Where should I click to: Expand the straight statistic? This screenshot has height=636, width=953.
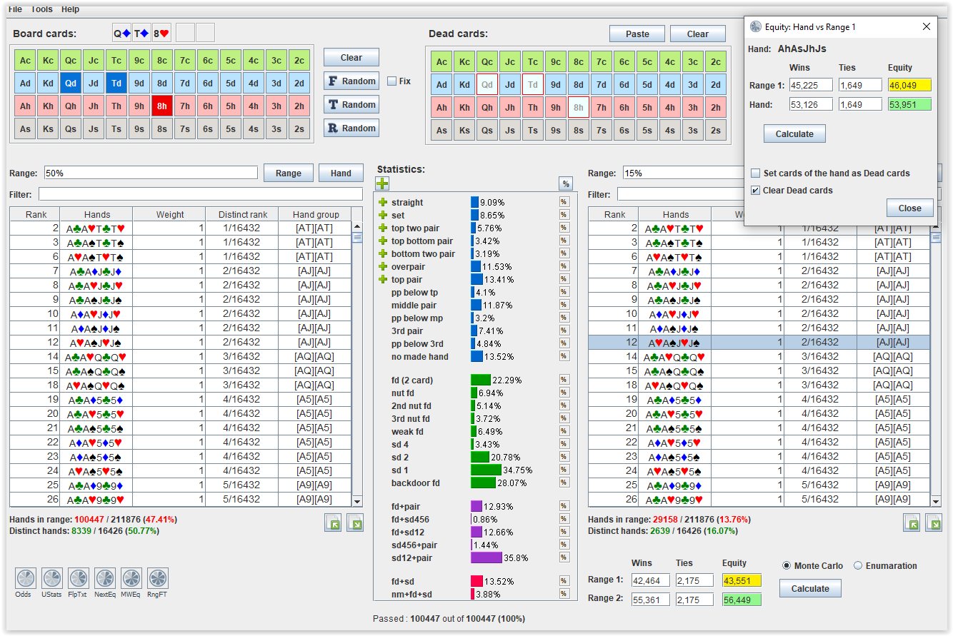(x=383, y=203)
